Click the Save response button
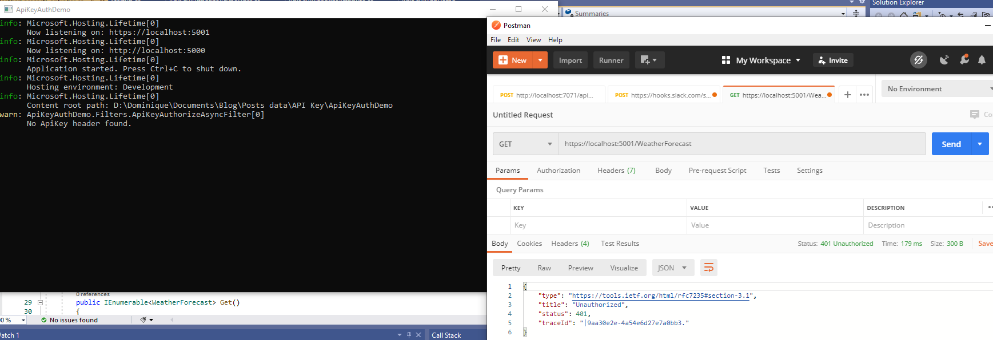Viewport: 993px width, 340px height. (x=985, y=244)
